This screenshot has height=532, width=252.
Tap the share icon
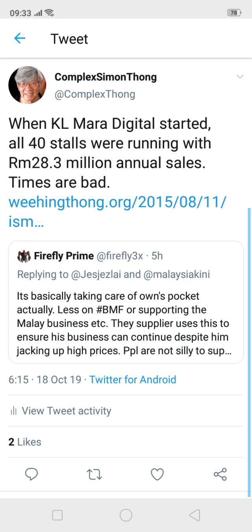(220, 475)
